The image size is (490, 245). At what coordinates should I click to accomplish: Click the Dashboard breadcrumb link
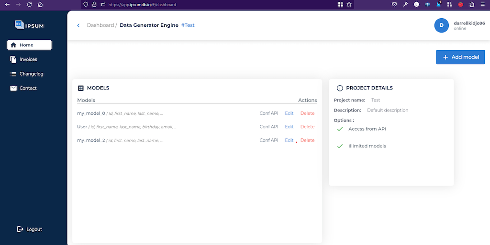pos(100,25)
